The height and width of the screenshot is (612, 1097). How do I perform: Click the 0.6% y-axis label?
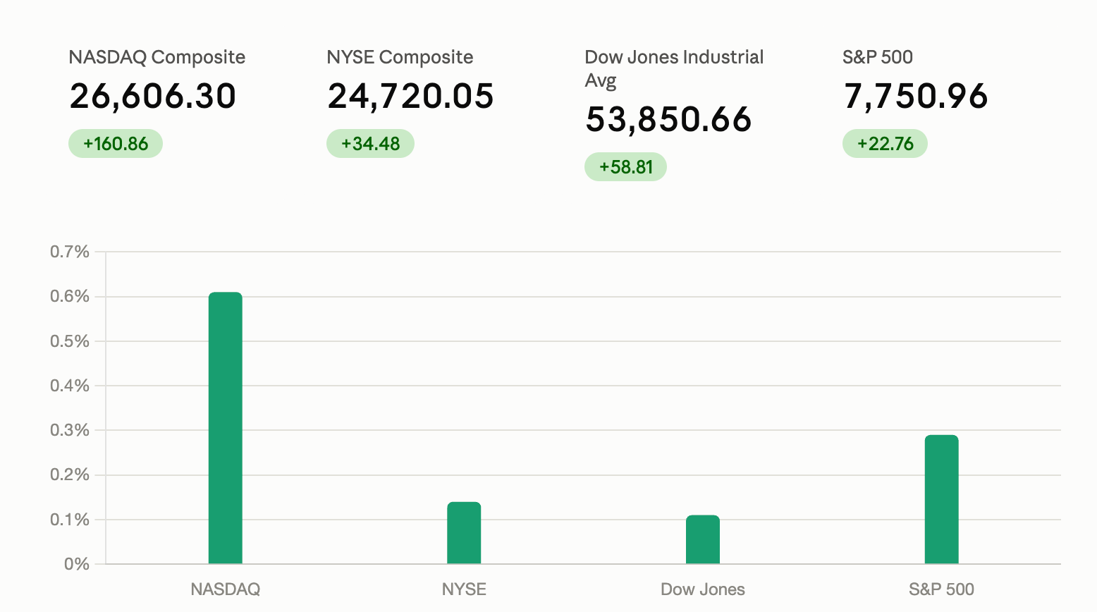70,296
